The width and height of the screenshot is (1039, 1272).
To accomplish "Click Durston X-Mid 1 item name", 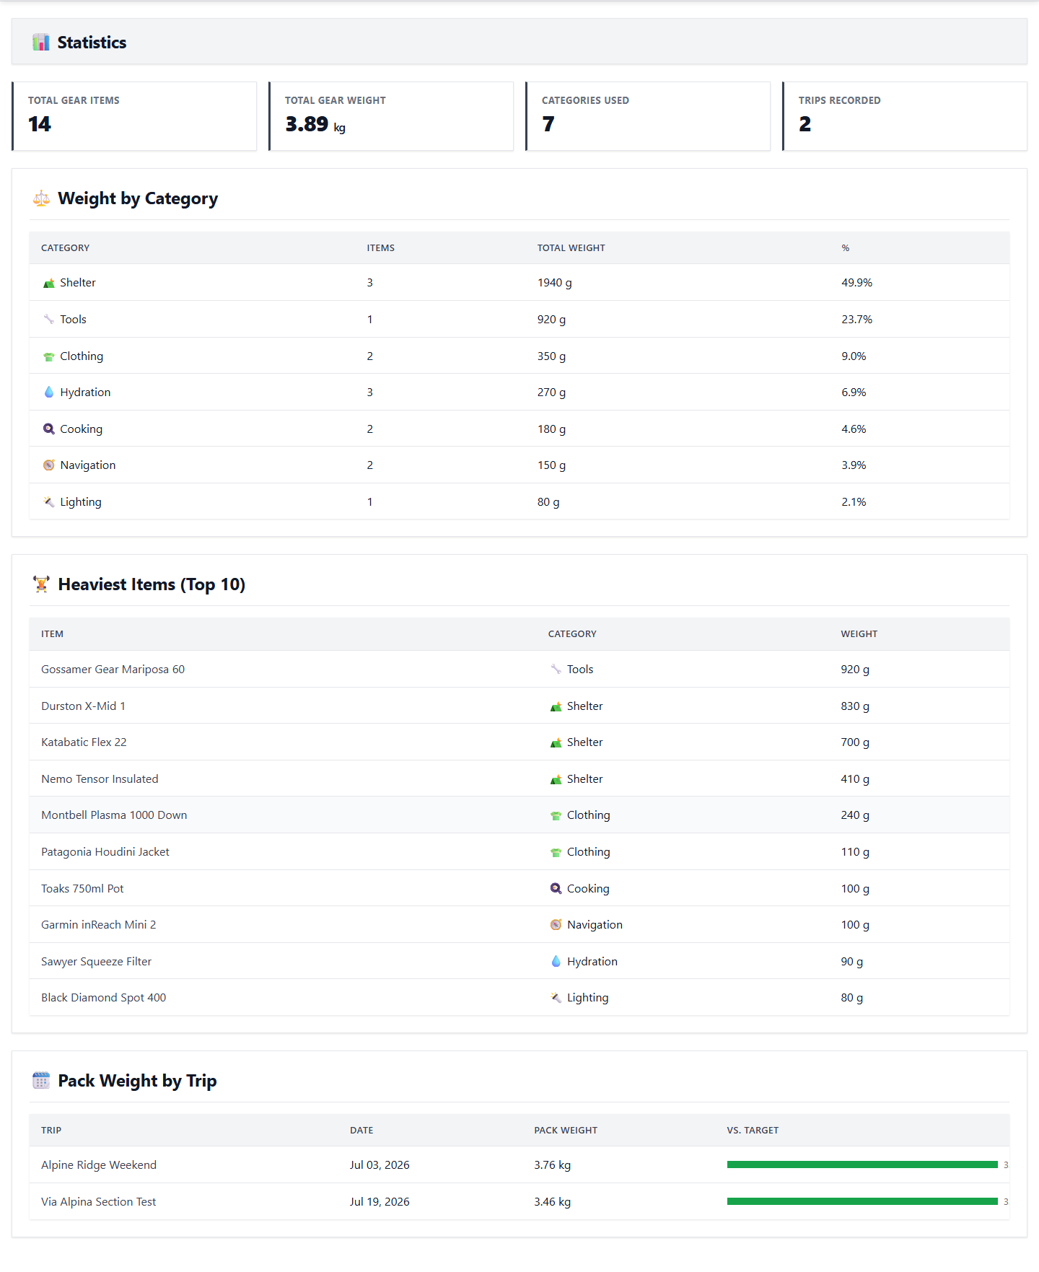I will point(83,706).
